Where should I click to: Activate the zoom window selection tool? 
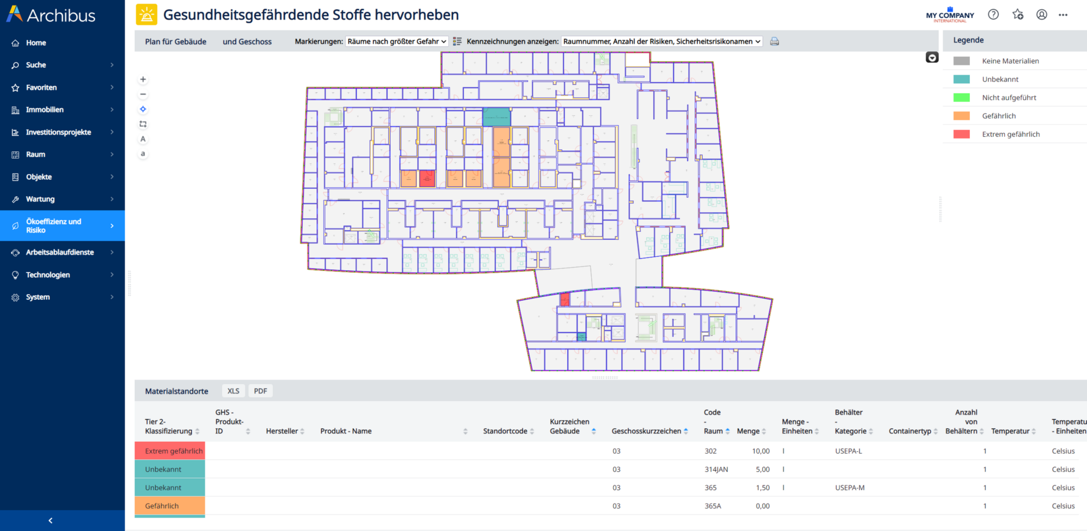tap(143, 124)
